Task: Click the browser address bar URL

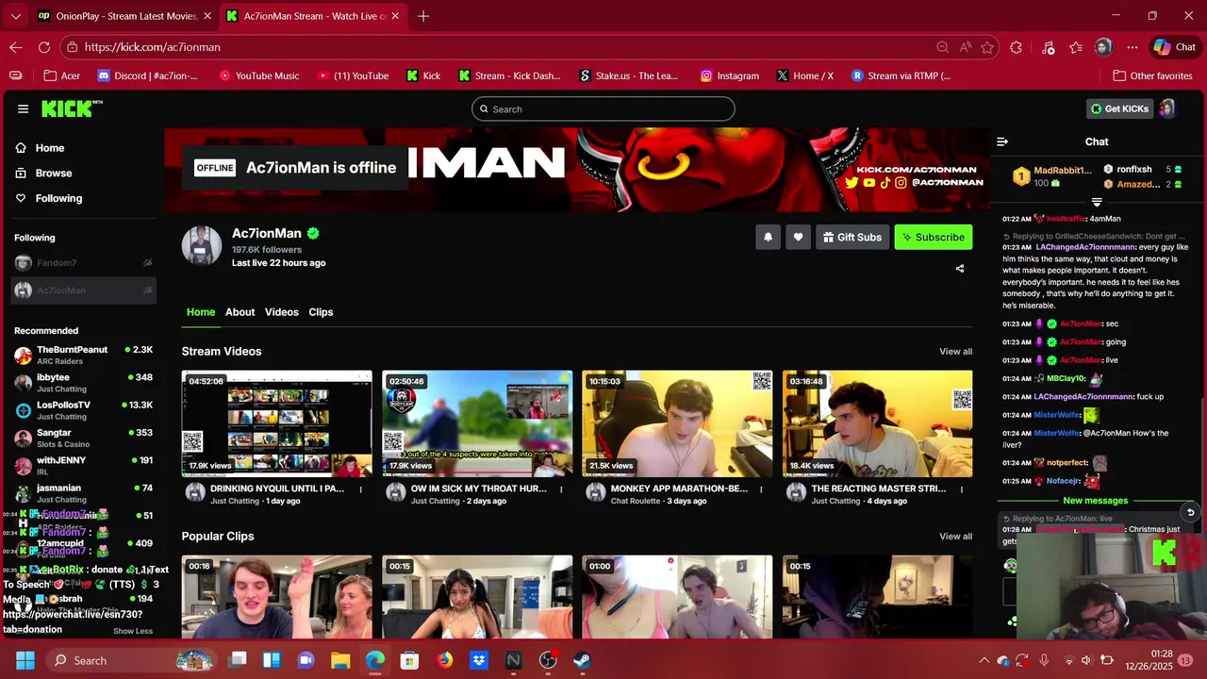Action: (x=152, y=47)
